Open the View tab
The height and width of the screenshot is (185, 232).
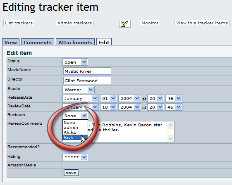click(x=11, y=43)
